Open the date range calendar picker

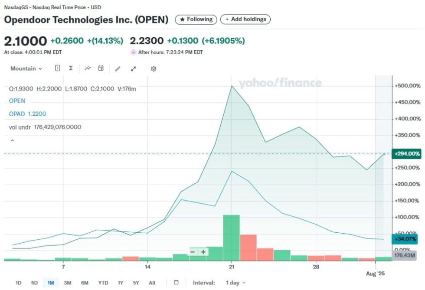click(176, 283)
